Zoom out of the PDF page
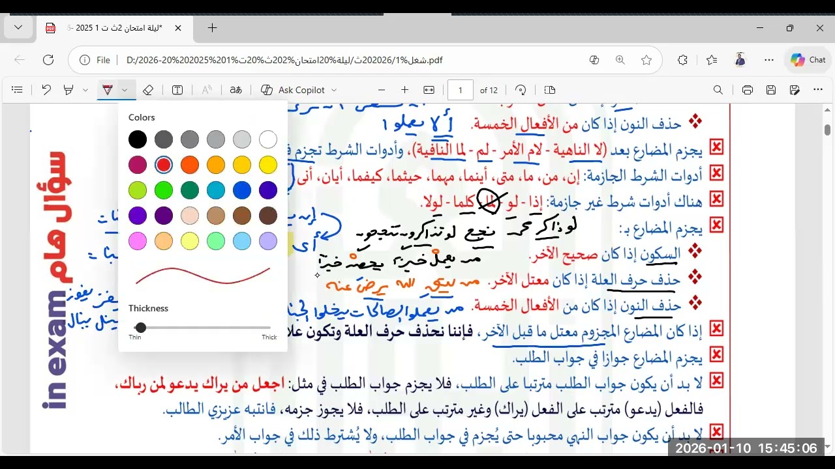Viewport: 835px width, 469px height. pos(382,90)
